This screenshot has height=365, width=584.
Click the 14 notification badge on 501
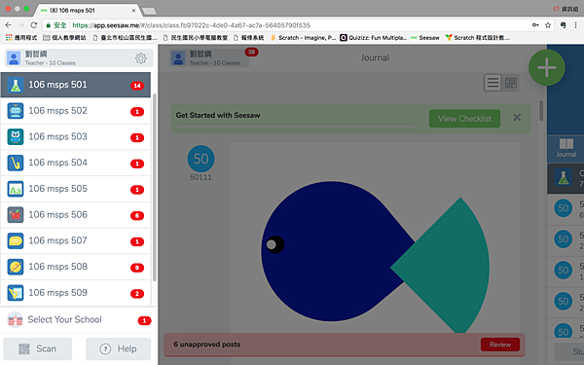137,86
